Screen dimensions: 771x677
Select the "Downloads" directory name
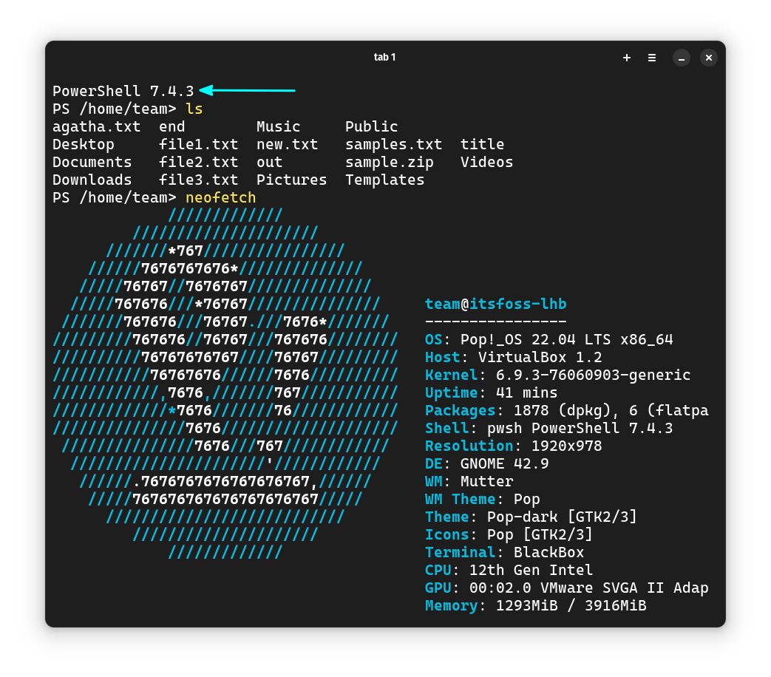(92, 180)
